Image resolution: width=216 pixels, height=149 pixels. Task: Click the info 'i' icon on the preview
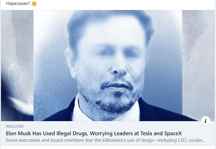pyautogui.click(x=205, y=121)
